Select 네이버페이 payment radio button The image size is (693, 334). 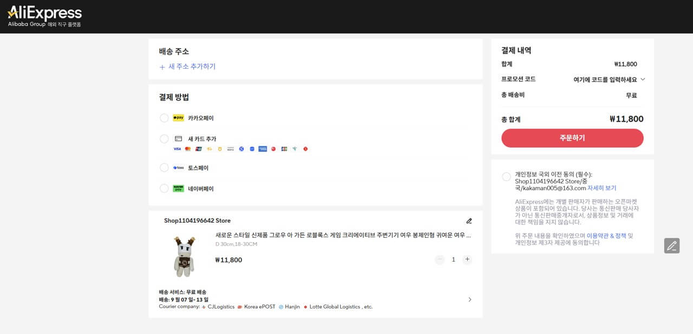tap(164, 189)
